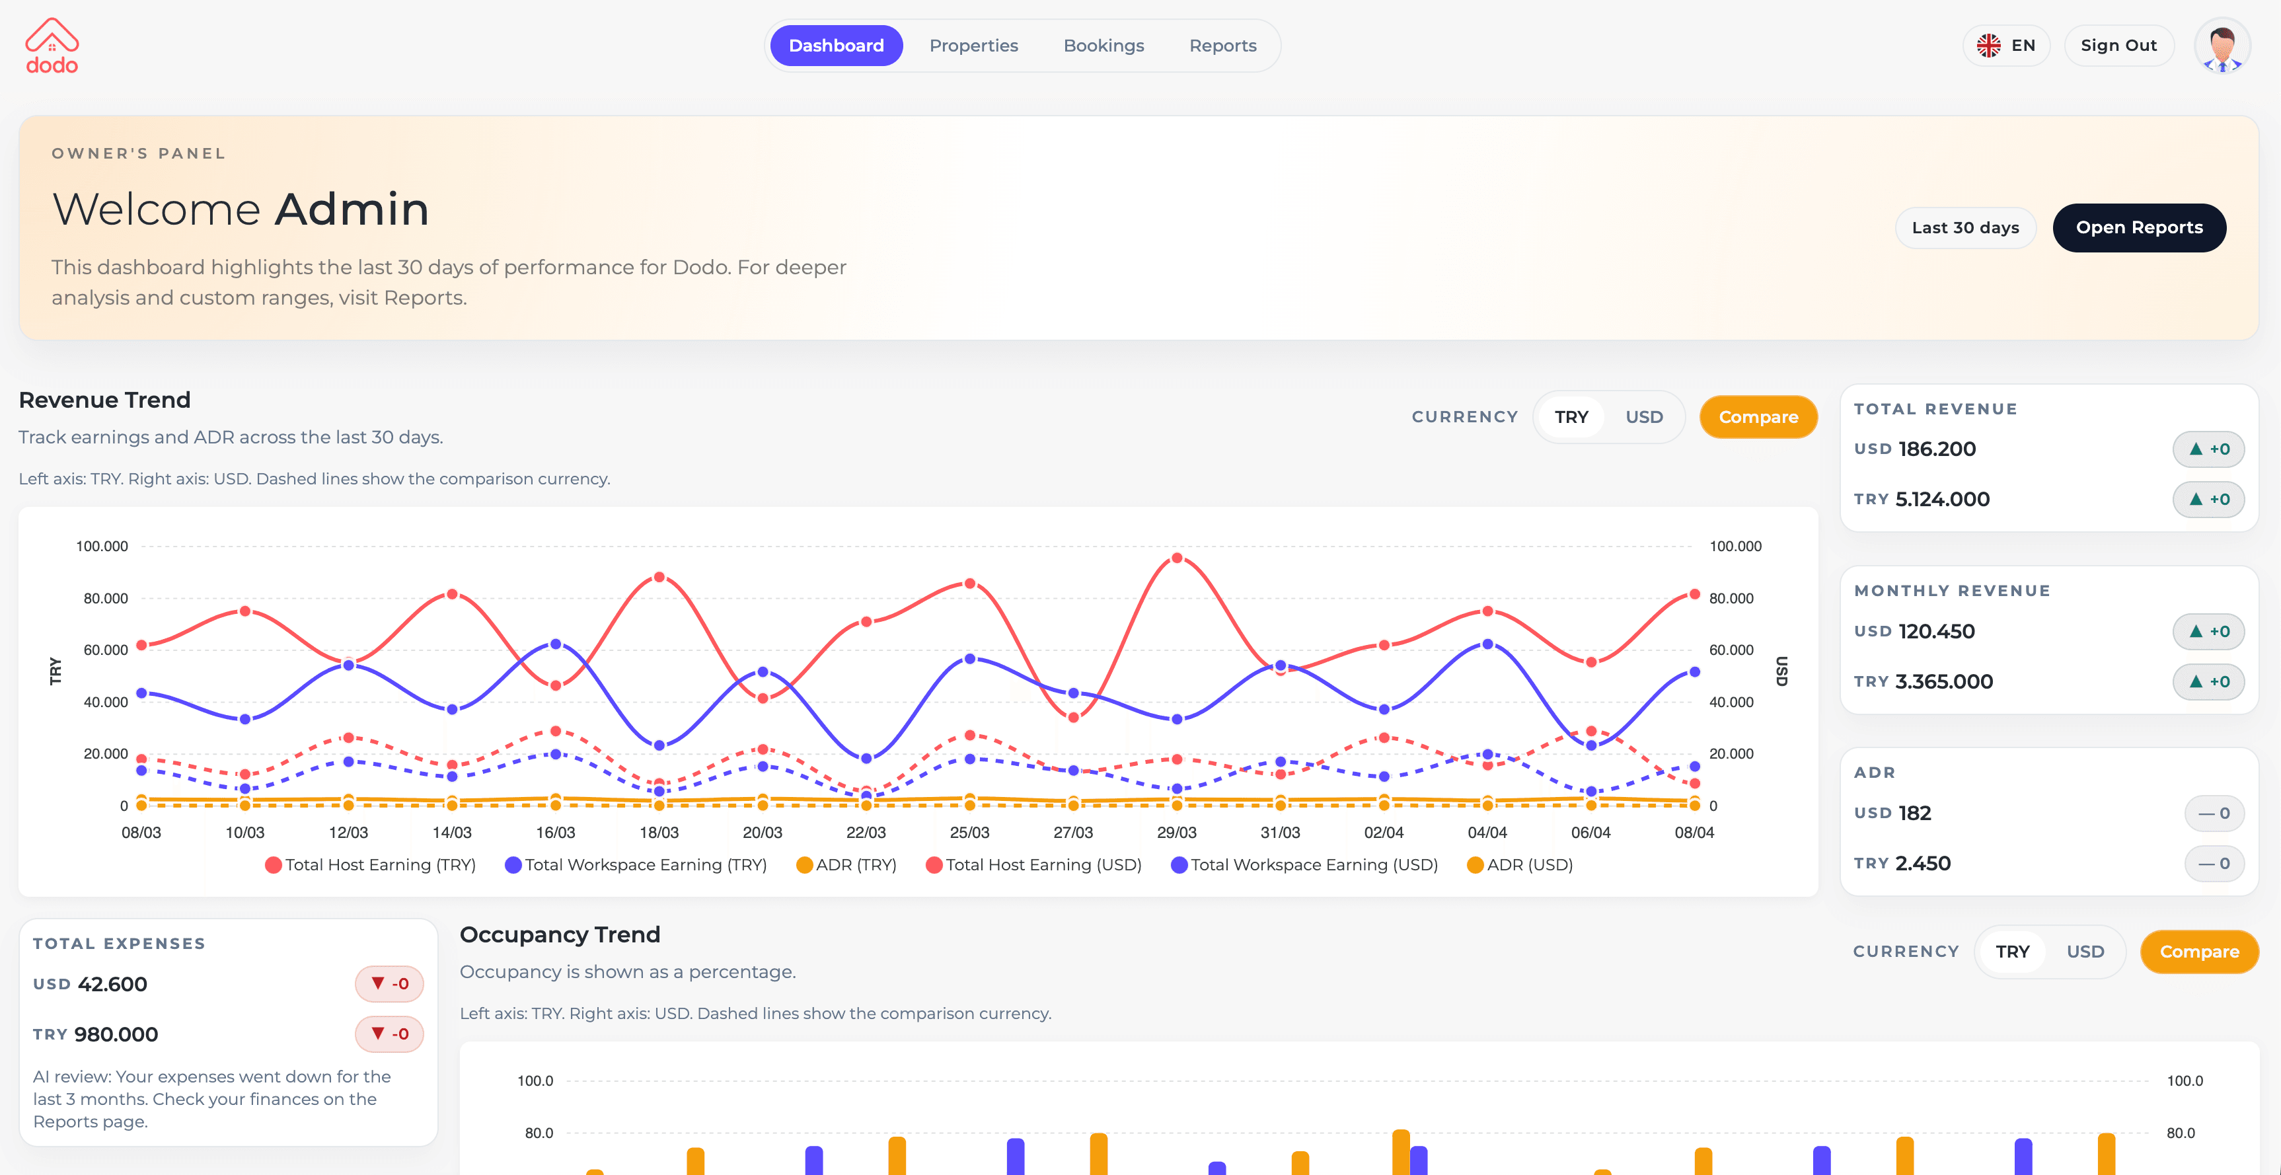Image resolution: width=2281 pixels, height=1175 pixels.
Task: Click the Open Reports button
Action: [2140, 227]
